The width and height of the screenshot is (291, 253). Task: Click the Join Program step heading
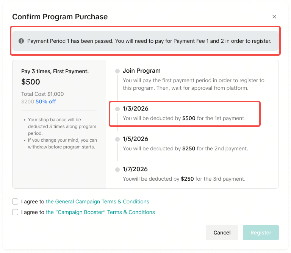click(142, 71)
